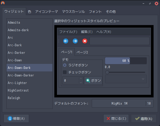Click the spin box number field
This screenshot has width=160, height=126.
[x=70, y=80]
